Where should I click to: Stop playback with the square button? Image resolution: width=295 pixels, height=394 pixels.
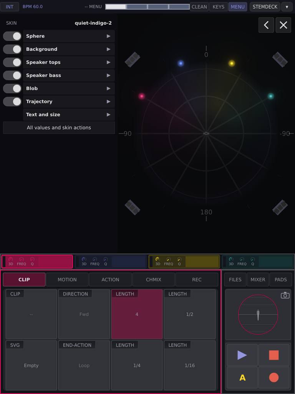pos(273,355)
